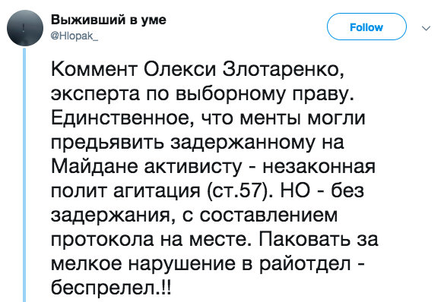Click the blue thread line below avatar
The height and width of the screenshot is (302, 444).
pyautogui.click(x=24, y=175)
